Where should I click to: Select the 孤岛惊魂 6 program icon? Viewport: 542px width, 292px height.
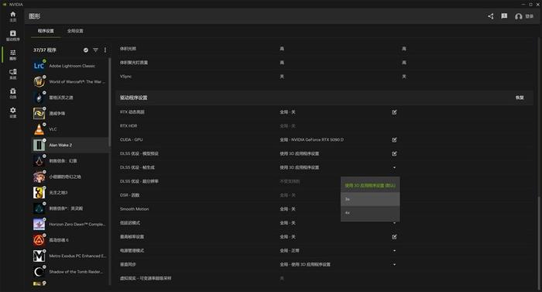(x=39, y=240)
